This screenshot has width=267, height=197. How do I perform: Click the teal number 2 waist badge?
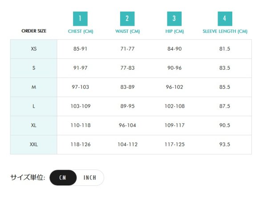click(127, 19)
